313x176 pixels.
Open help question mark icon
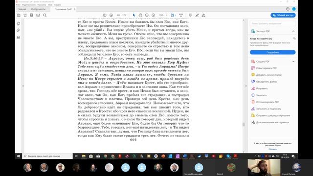pos(288,9)
